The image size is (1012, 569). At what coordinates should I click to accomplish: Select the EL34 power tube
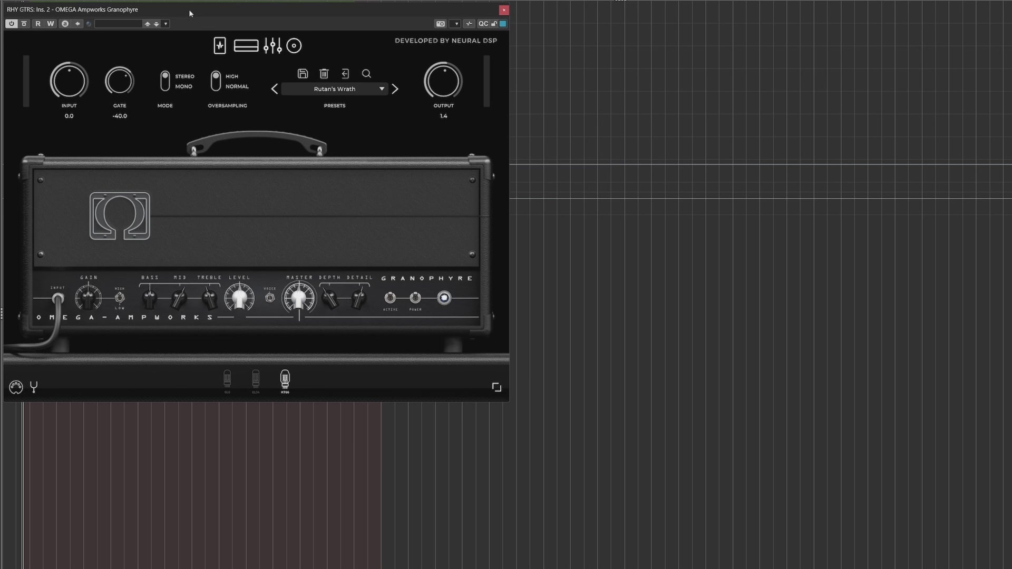256,382
